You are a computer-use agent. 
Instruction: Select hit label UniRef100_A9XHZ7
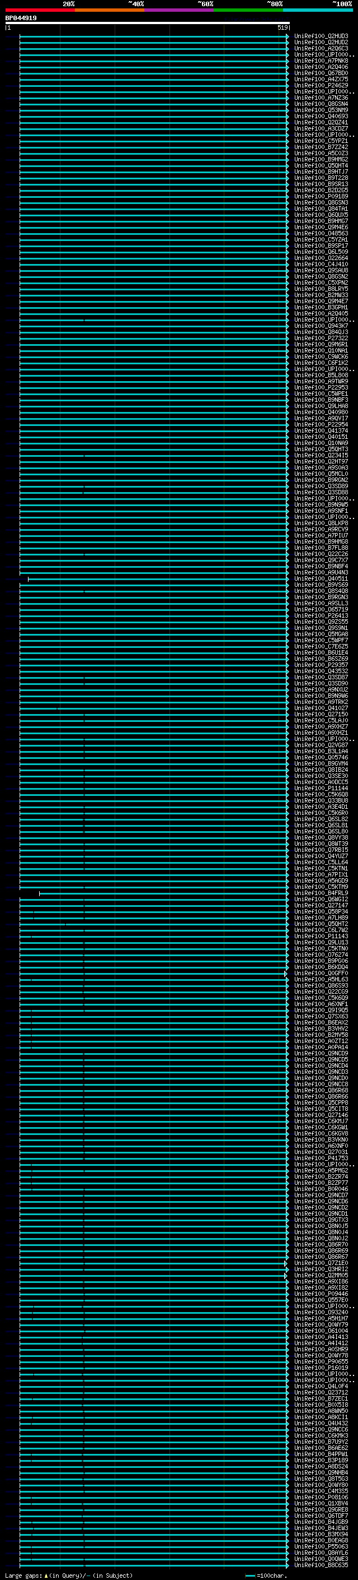[x=321, y=726]
